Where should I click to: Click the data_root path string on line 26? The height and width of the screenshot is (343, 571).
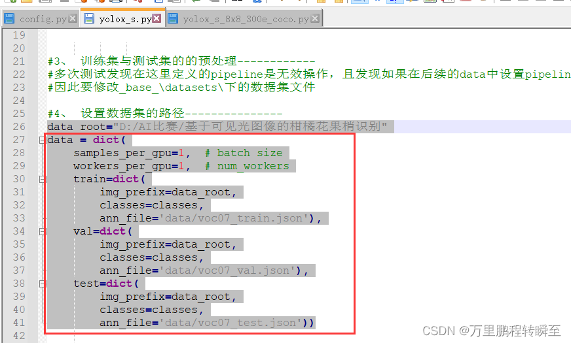click(250, 127)
